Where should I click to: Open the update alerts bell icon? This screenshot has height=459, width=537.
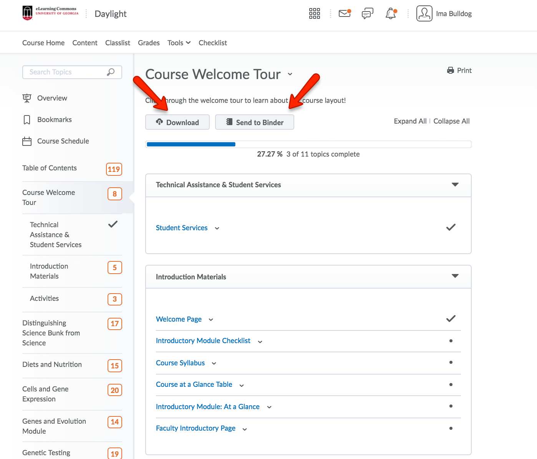(391, 14)
